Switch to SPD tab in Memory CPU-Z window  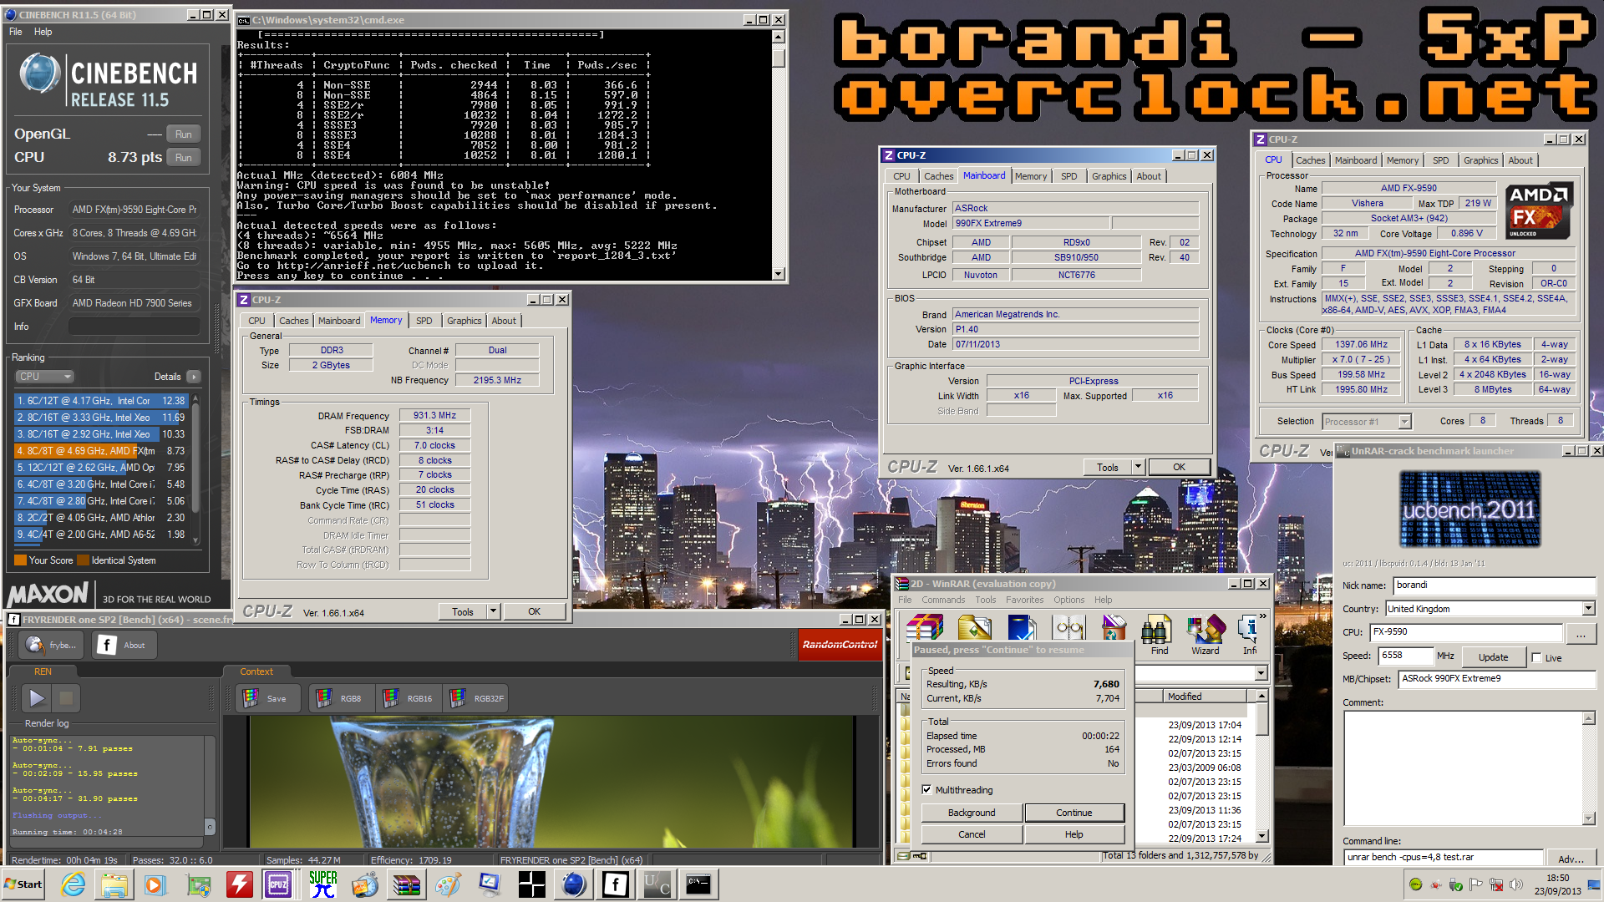(424, 321)
